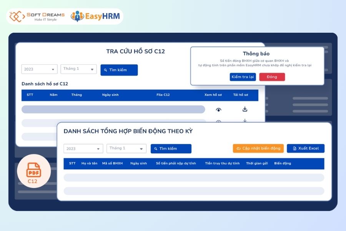346x231 pixels.
Task: Open the 2023 year dropdown in Danh sách tổng hợp biến động
Action: (x=83, y=149)
